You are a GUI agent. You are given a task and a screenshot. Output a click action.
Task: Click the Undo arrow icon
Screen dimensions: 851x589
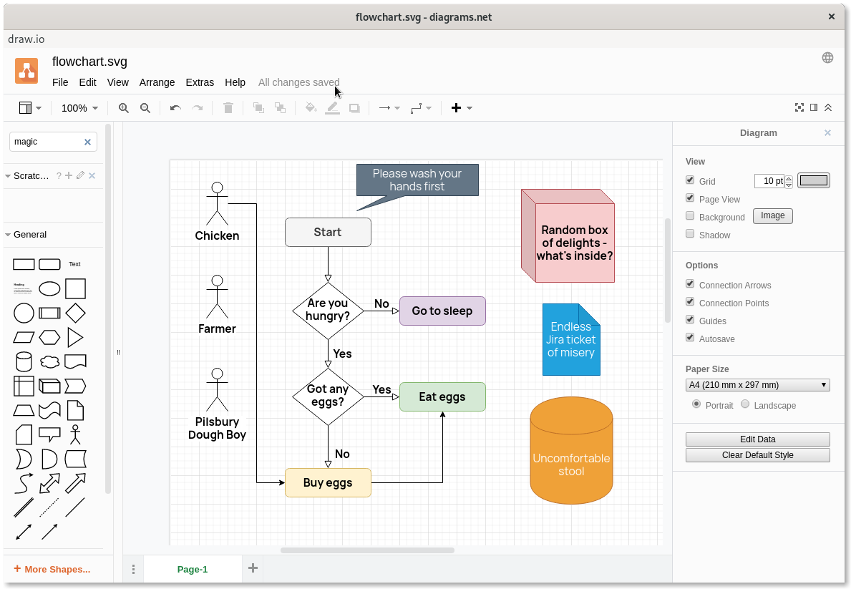(174, 108)
